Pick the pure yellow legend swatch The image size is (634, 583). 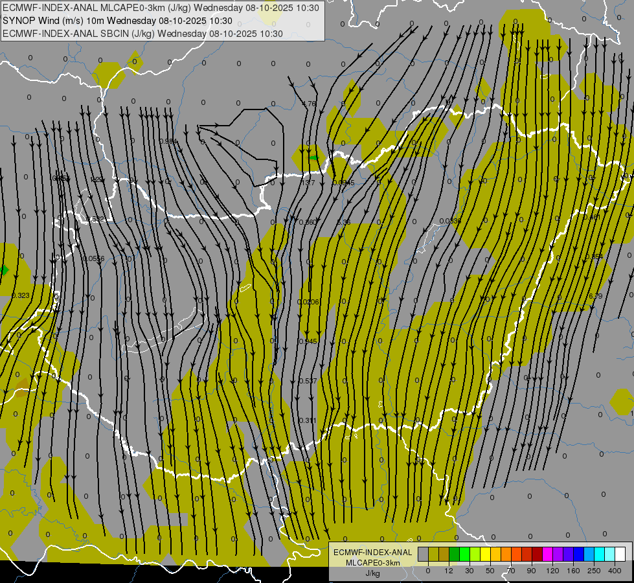[x=486, y=554]
